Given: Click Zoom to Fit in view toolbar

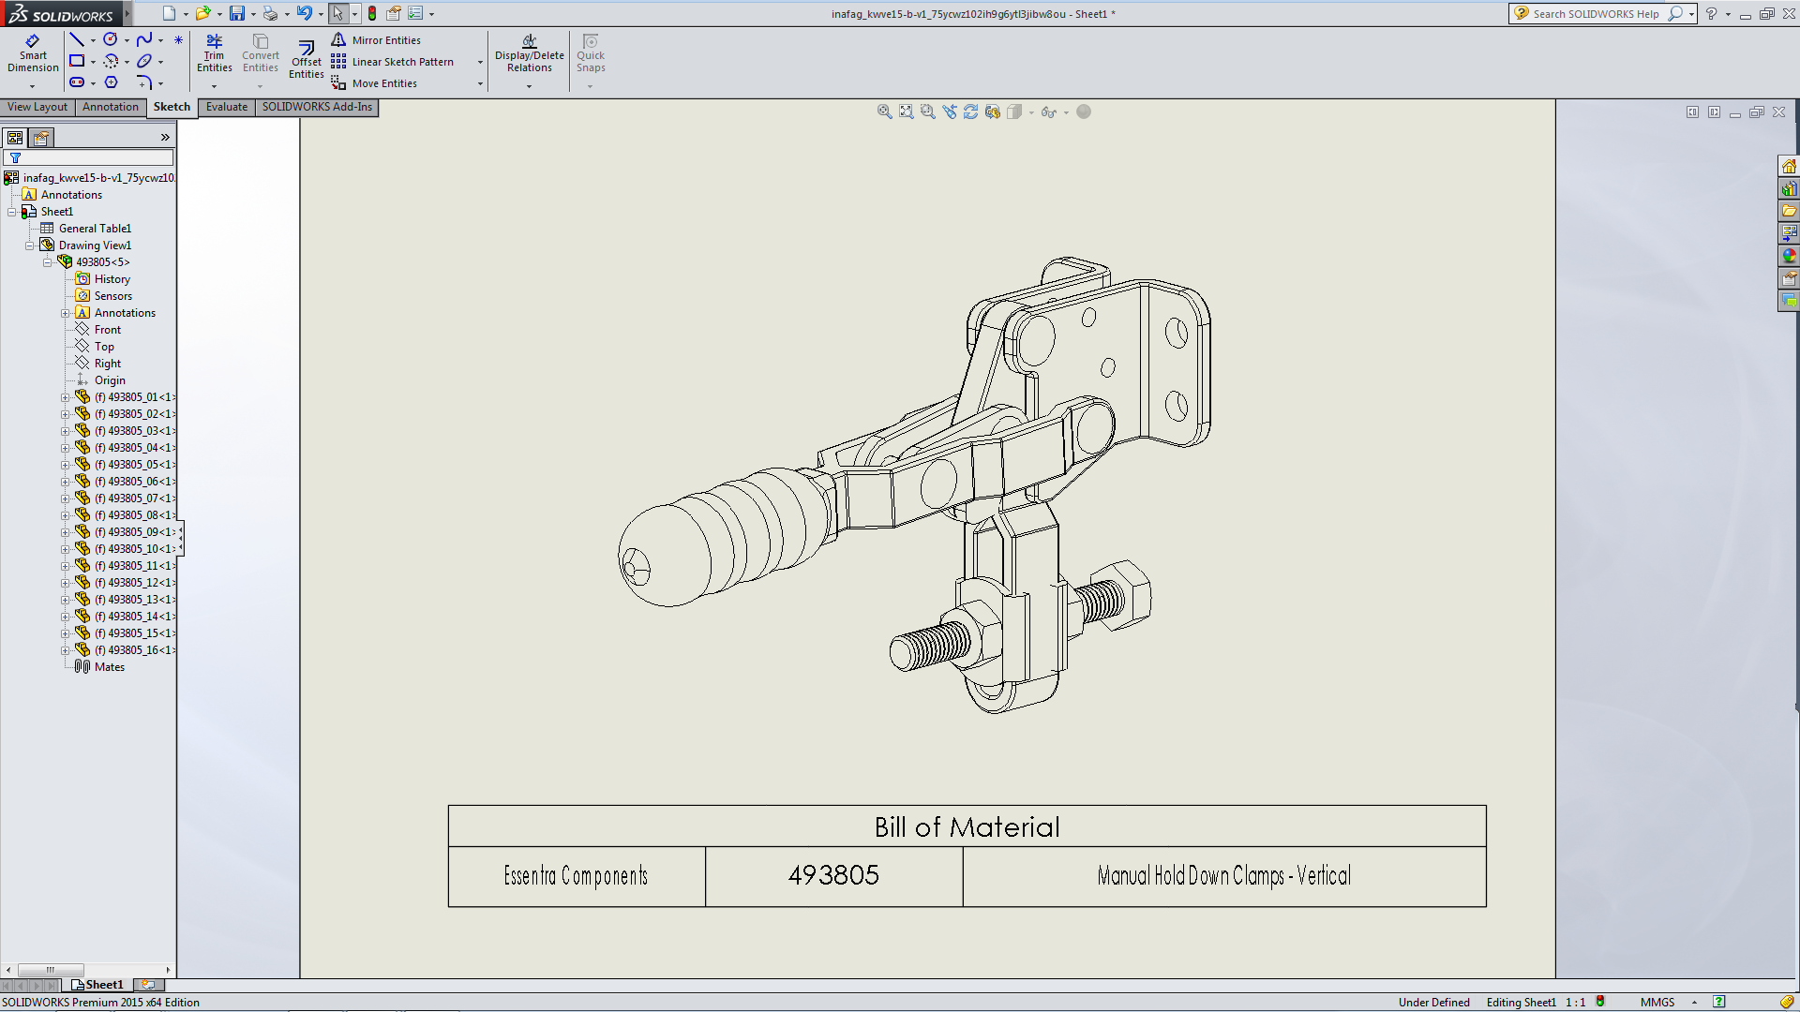Looking at the screenshot, I should click(906, 112).
